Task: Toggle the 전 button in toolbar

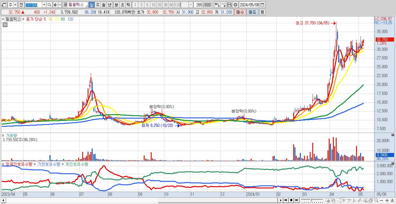Action: point(21,5)
